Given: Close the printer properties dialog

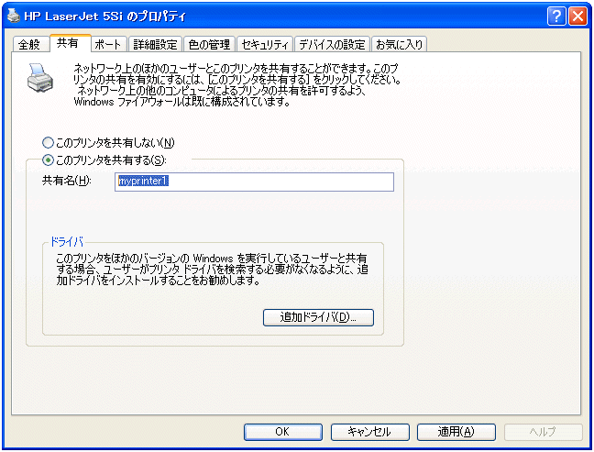Looking at the screenshot, I should coord(578,17).
